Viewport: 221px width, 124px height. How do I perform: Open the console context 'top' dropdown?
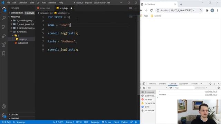tap(157, 88)
